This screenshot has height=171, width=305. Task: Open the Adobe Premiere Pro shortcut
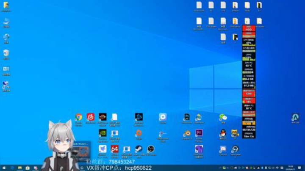199,133
